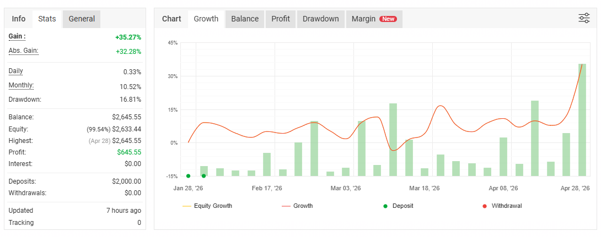Select the Growth chart tab
Screen dimensions: 601x237
206,19
